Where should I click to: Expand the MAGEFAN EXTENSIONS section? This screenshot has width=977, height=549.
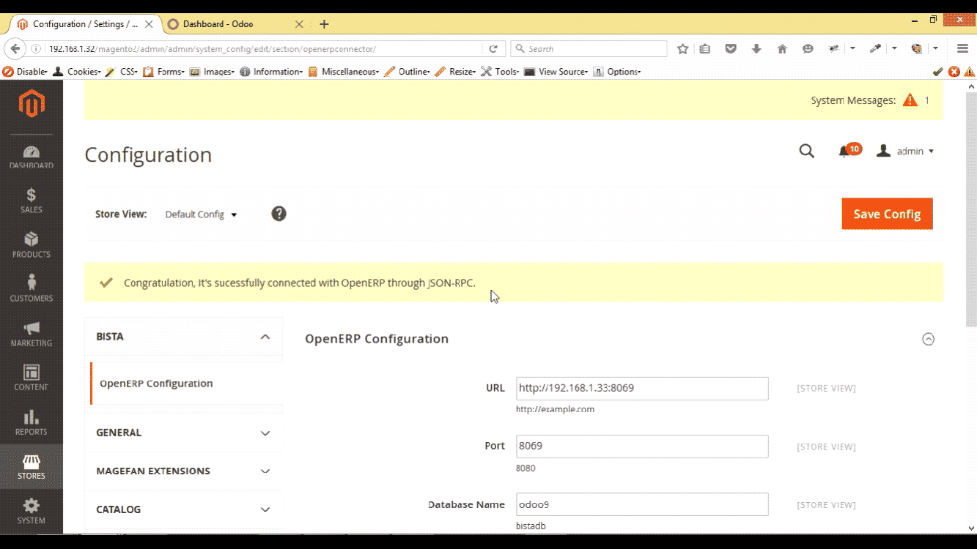[x=183, y=471]
